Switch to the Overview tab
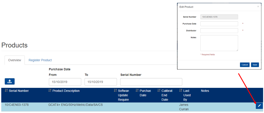 coord(15,60)
